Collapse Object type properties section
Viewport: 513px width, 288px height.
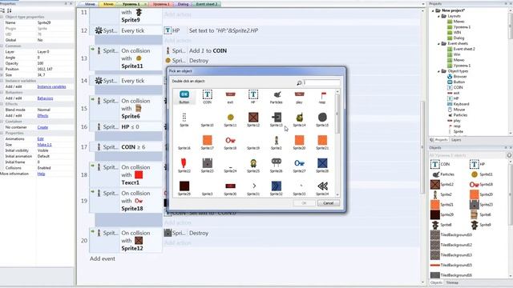tap(2, 17)
